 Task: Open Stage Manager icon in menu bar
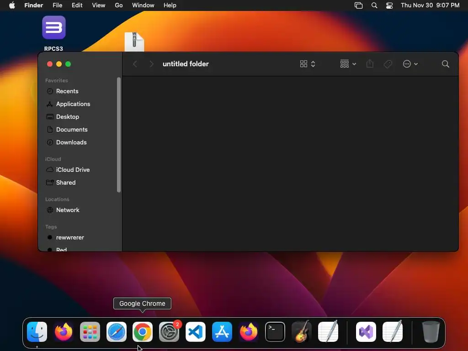358,5
